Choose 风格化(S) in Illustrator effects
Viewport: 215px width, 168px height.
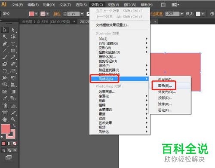click(120, 79)
